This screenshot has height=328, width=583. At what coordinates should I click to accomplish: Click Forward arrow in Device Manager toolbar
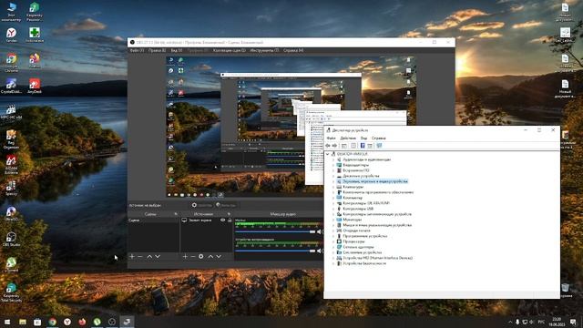click(334, 146)
